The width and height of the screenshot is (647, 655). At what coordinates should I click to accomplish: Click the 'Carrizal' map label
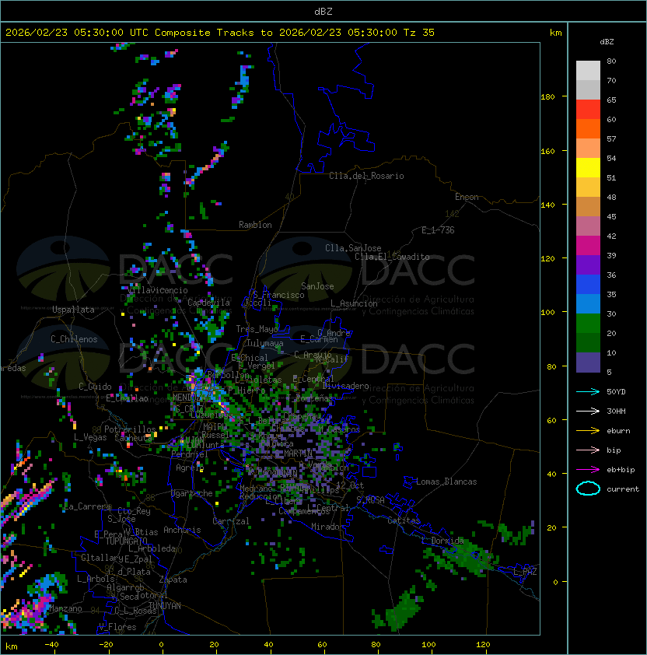(231, 521)
